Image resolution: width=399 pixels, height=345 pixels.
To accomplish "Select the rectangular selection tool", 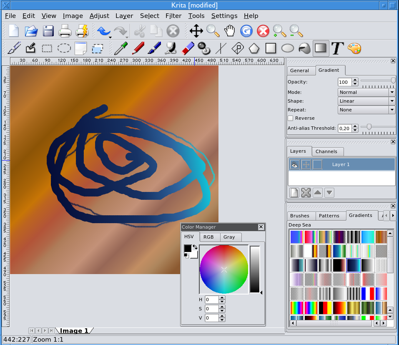I will [x=47, y=48].
